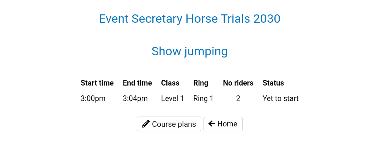This screenshot has width=379, height=162.
Task: Click the No riders column header
Action: (x=238, y=83)
